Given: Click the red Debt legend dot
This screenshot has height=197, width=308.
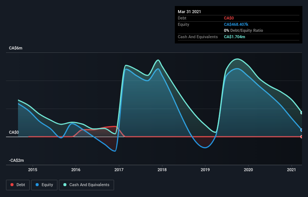Looking at the screenshot, I should [12, 185].
